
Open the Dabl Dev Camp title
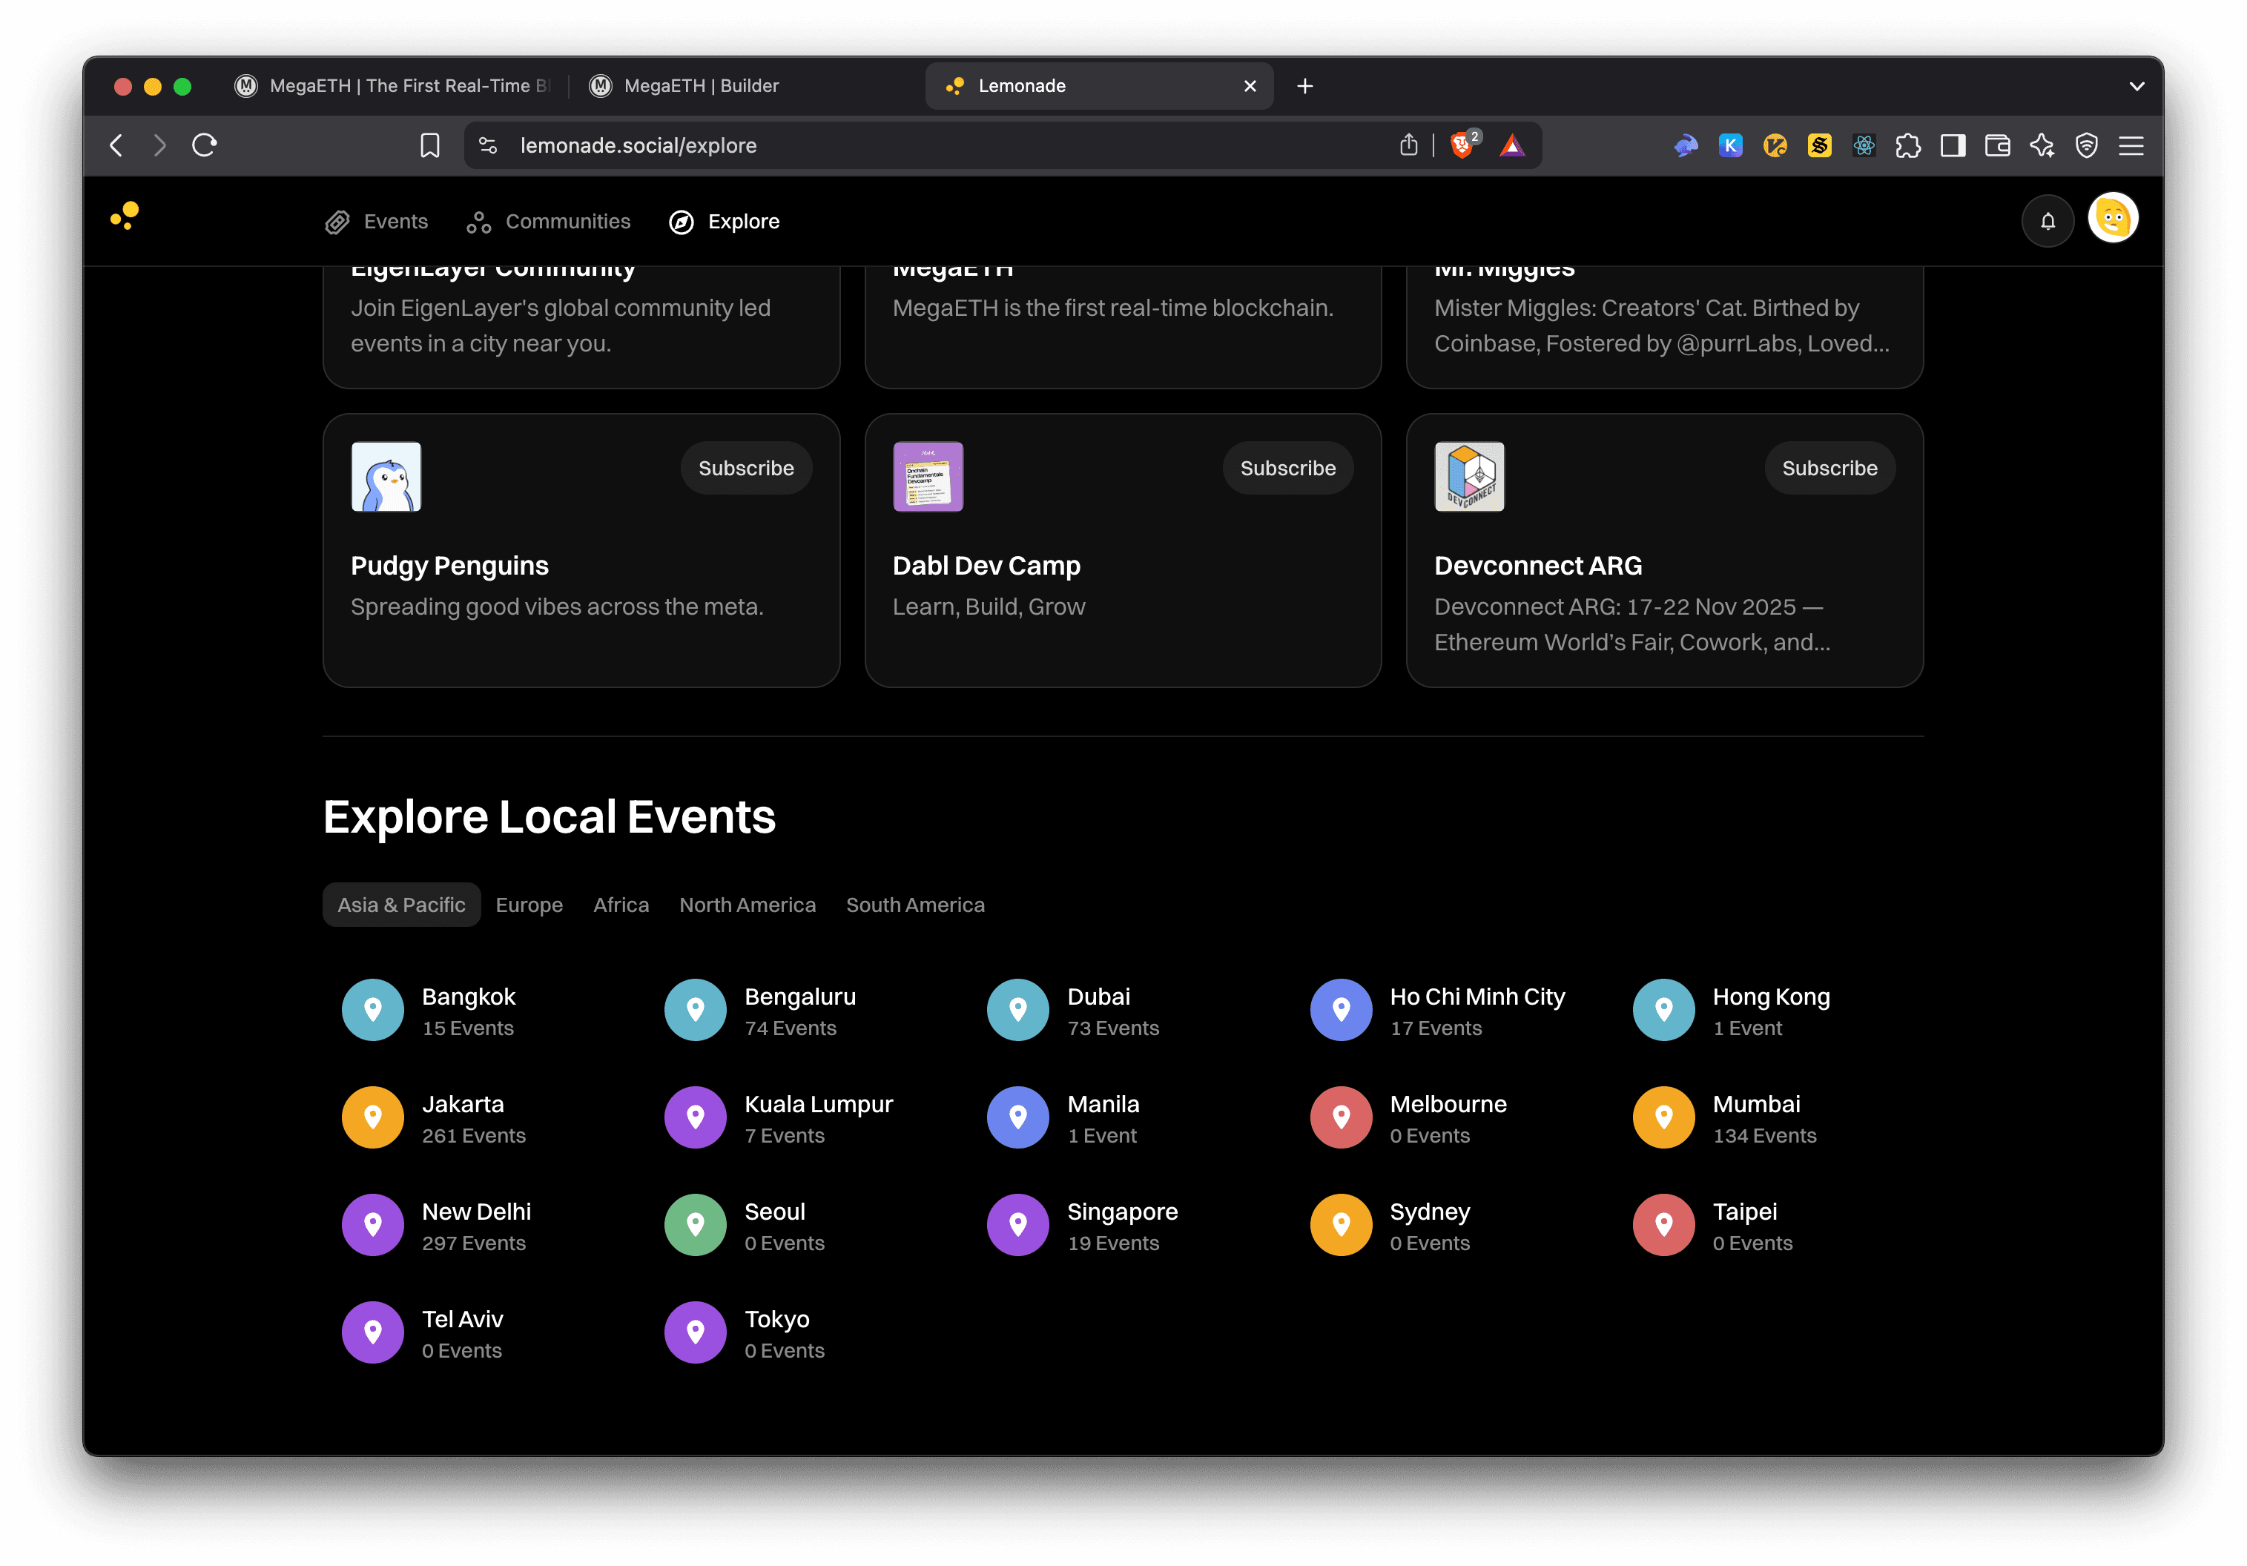click(986, 566)
